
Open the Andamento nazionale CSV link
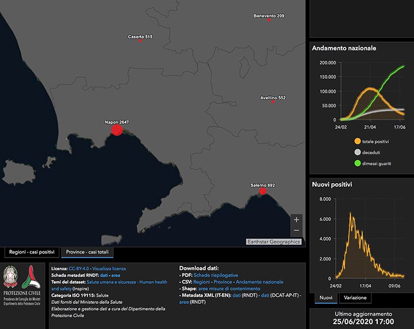[x=260, y=282]
